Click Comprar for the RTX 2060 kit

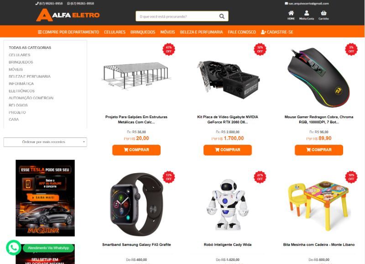[228, 150]
